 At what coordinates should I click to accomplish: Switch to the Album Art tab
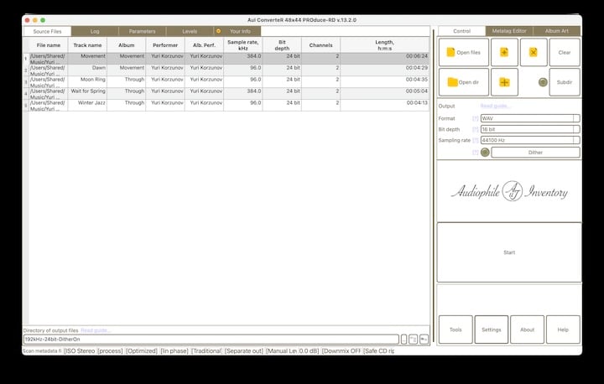coord(557,31)
